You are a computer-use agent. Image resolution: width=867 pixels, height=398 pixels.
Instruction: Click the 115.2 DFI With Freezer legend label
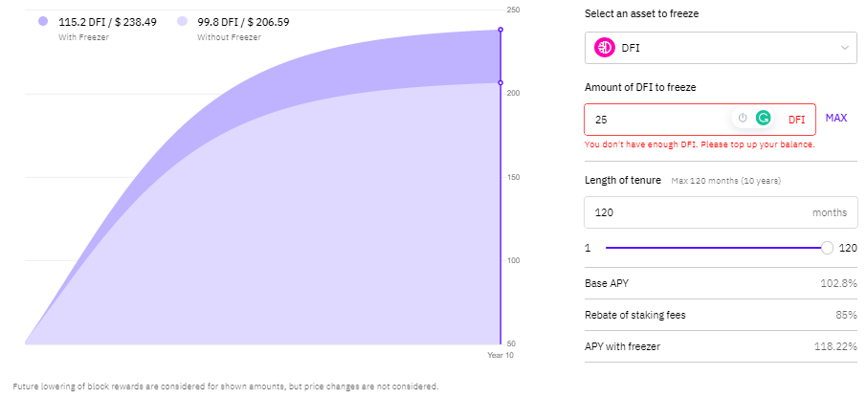pyautogui.click(x=107, y=22)
